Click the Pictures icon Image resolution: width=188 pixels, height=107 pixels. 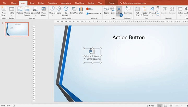[20, 10]
